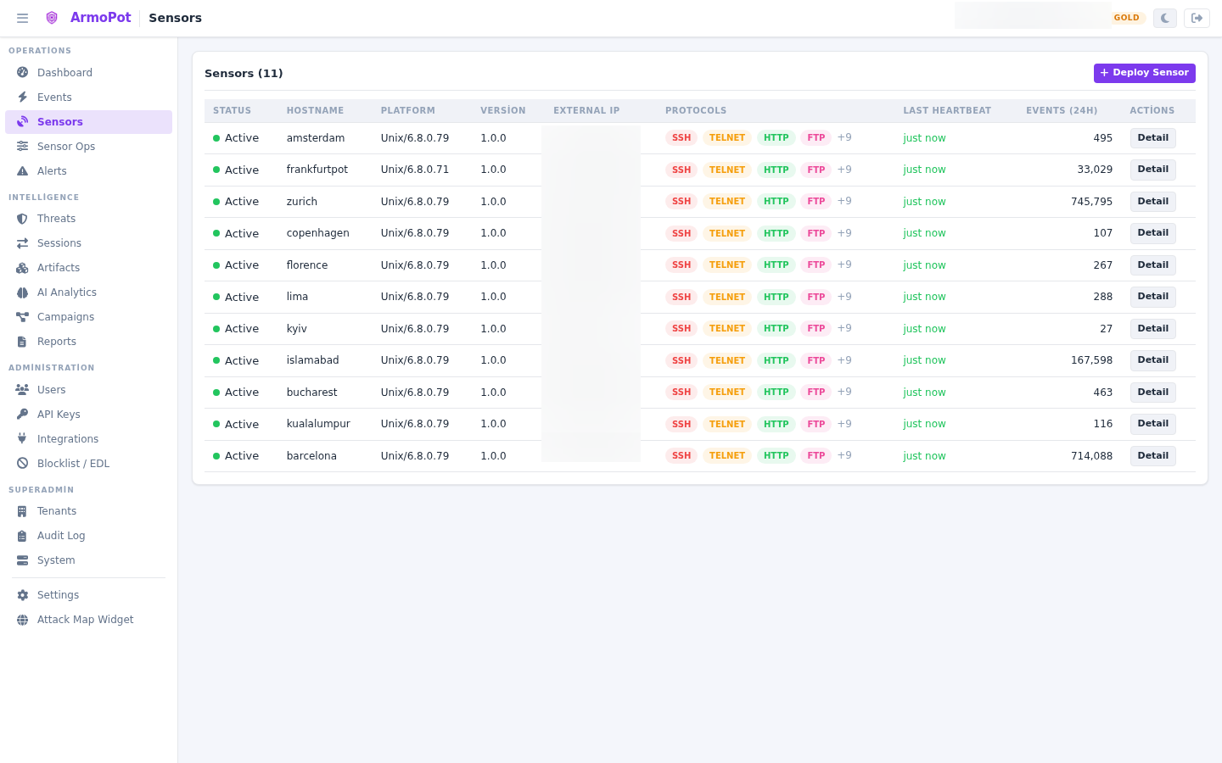Open the Users admin page
1222x763 pixels.
[88, 390]
